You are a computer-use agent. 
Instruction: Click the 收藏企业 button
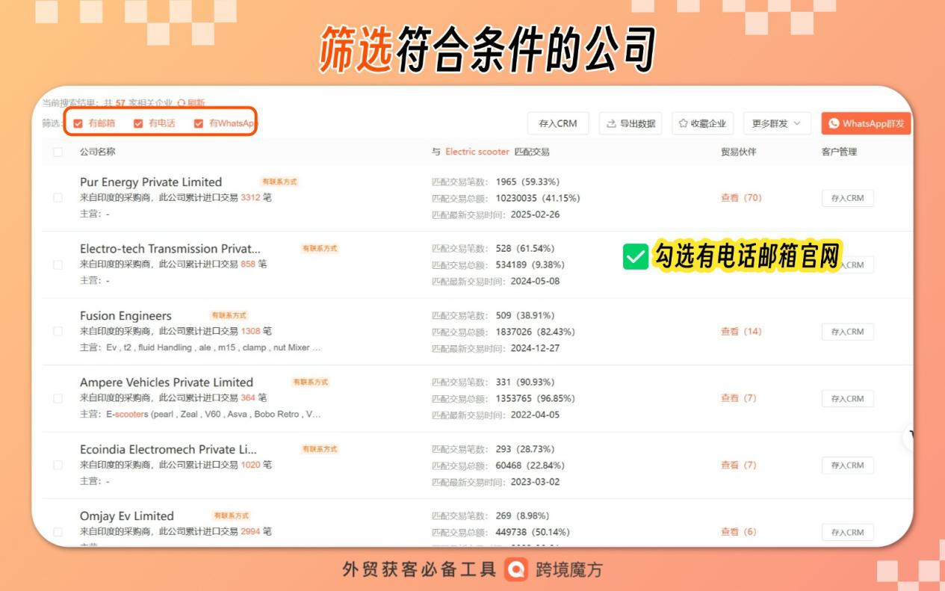(703, 123)
